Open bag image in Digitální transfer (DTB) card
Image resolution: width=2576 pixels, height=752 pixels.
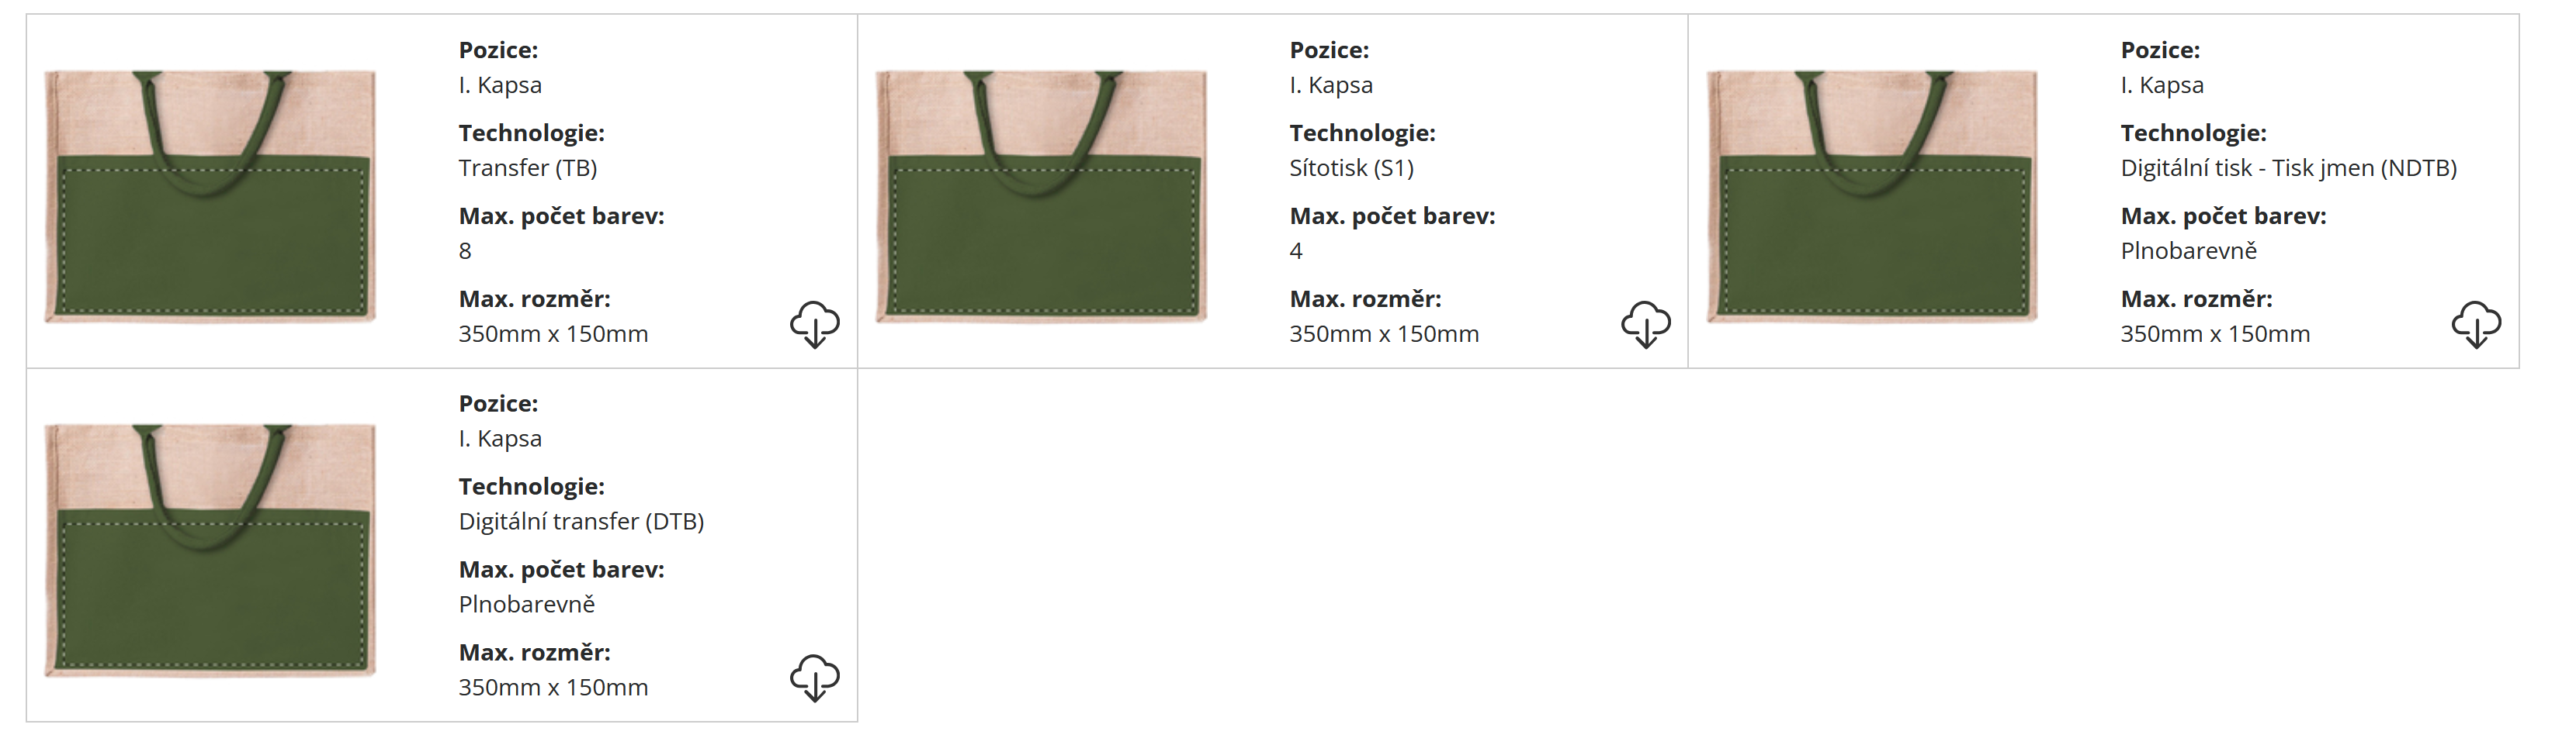[210, 549]
